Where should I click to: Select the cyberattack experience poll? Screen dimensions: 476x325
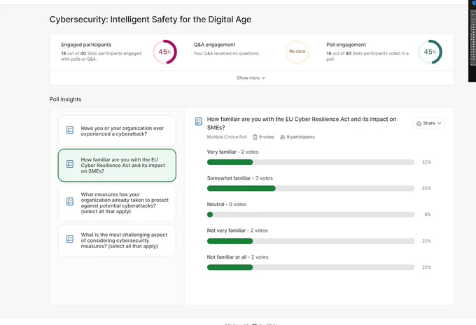pyautogui.click(x=117, y=131)
